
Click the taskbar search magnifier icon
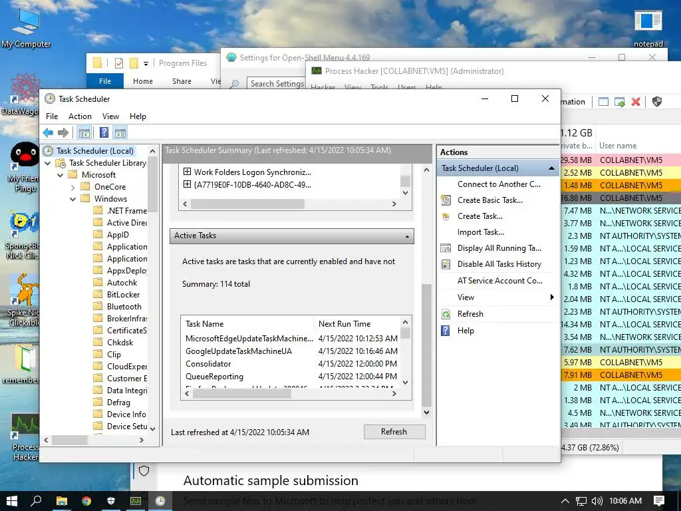[x=37, y=501]
